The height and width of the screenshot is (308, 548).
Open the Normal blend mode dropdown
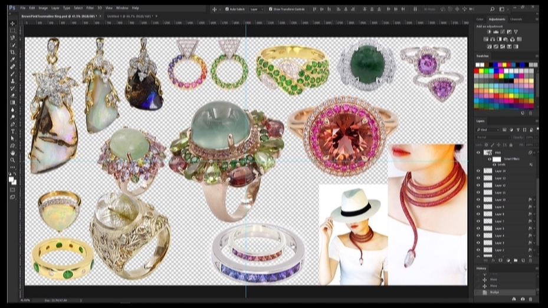(x=493, y=137)
